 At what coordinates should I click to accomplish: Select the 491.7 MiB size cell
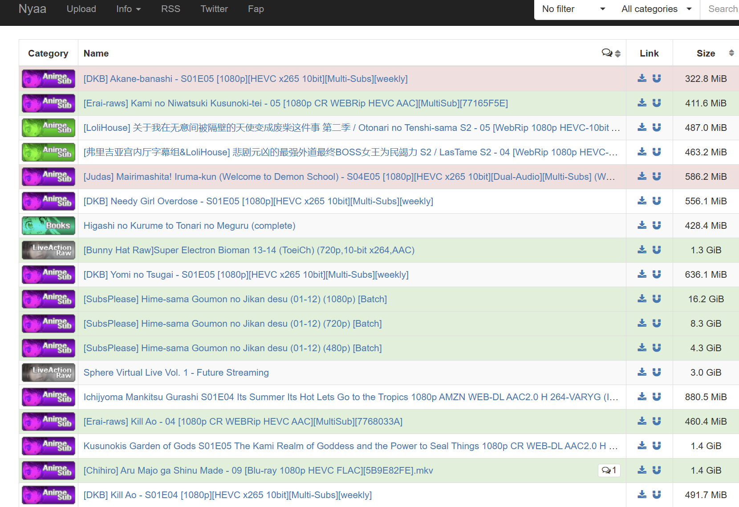coord(706,495)
